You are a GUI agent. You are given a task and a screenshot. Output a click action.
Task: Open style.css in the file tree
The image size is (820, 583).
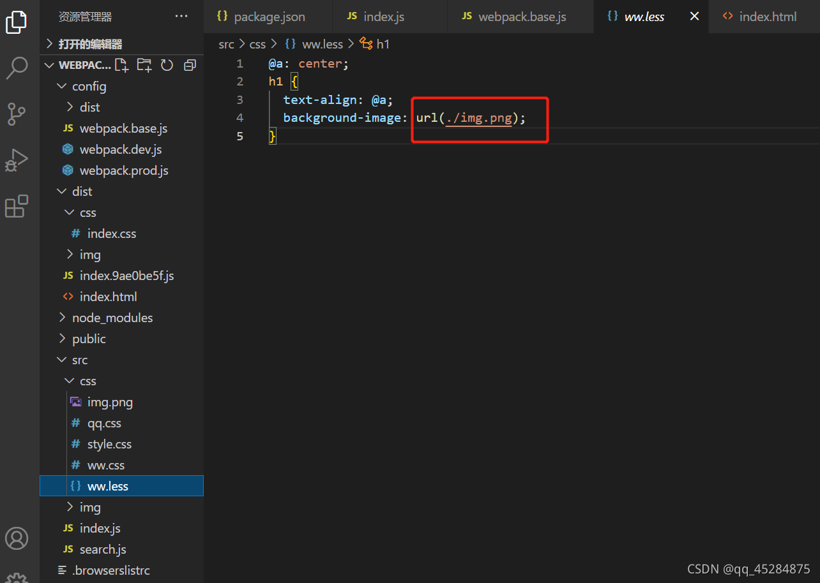point(121,444)
